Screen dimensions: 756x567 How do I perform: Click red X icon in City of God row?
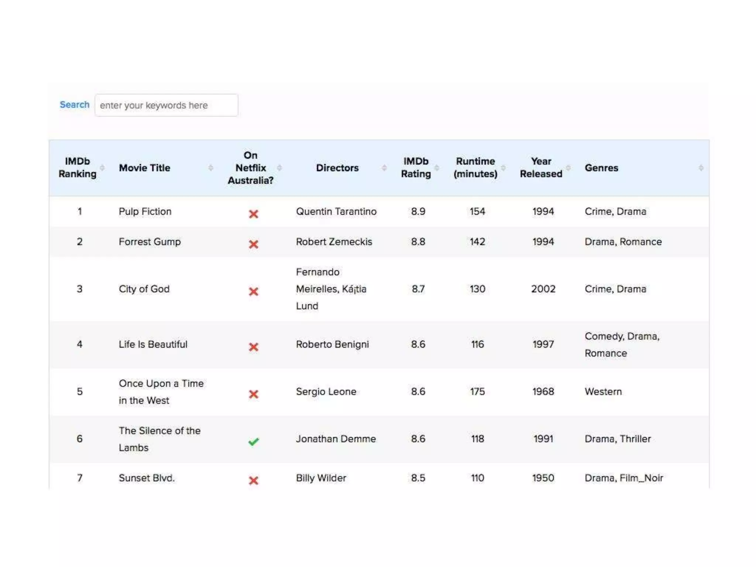tap(254, 292)
